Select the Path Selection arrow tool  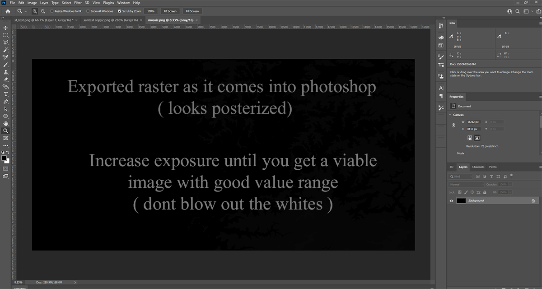click(6, 109)
